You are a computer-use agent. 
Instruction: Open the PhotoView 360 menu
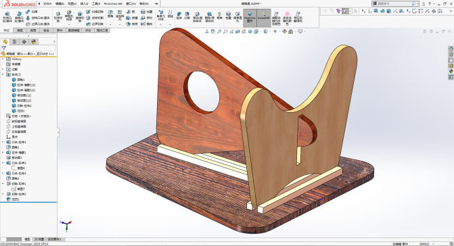point(113,4)
